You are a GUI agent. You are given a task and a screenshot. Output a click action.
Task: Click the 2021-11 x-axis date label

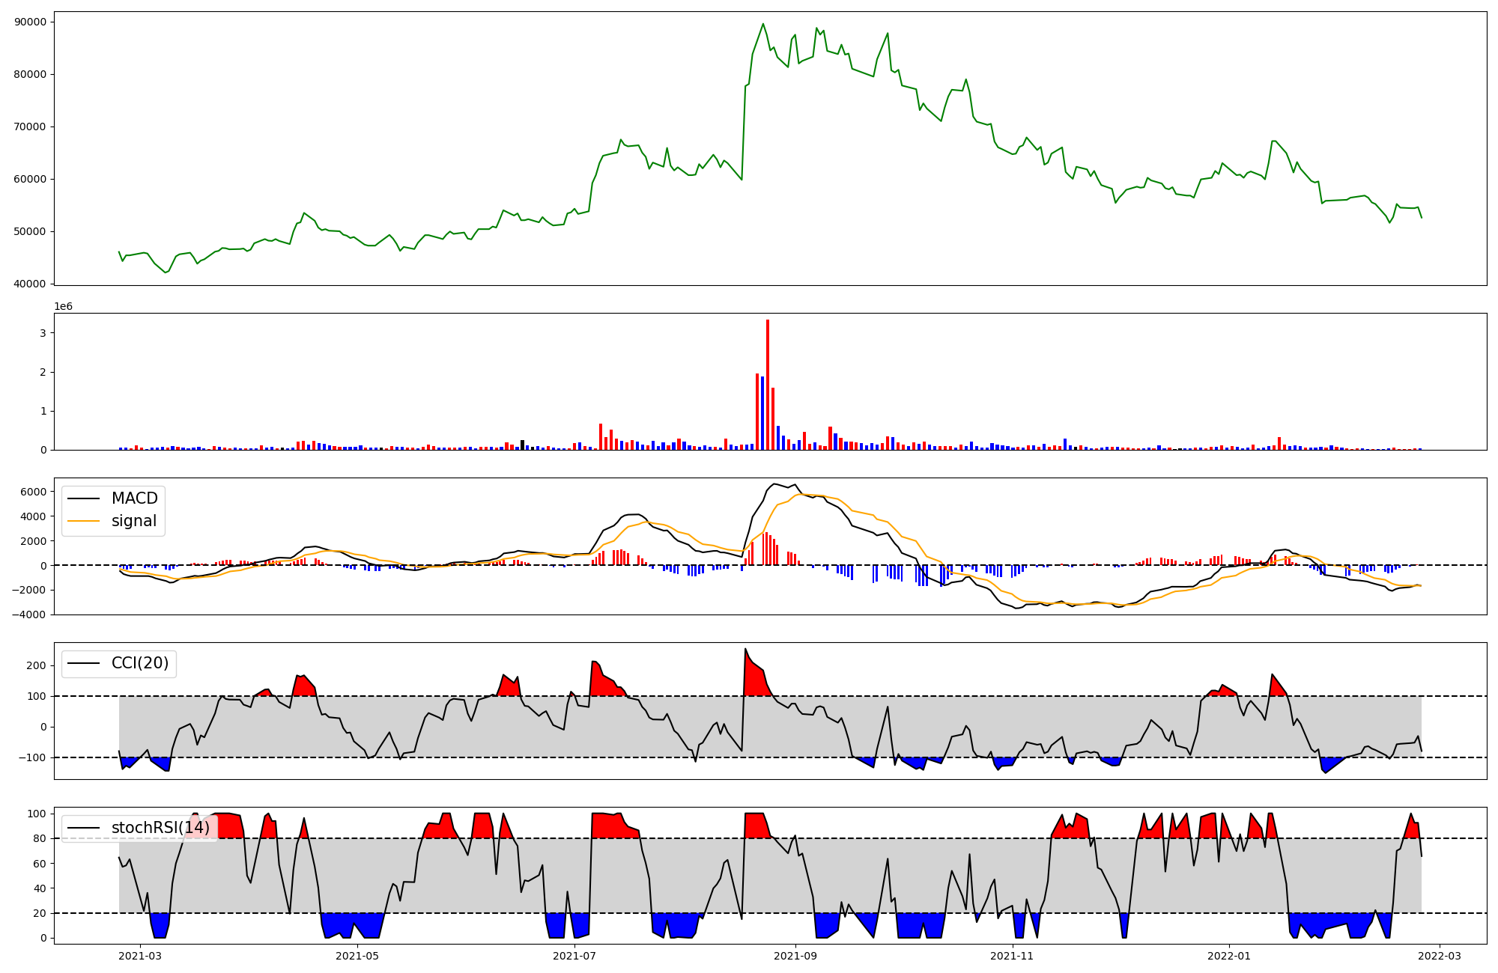tap(1013, 955)
